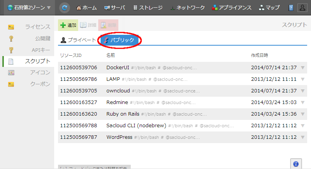Expand the Redmine row dropdown arrow
The width and height of the screenshot is (311, 169).
tap(303, 102)
